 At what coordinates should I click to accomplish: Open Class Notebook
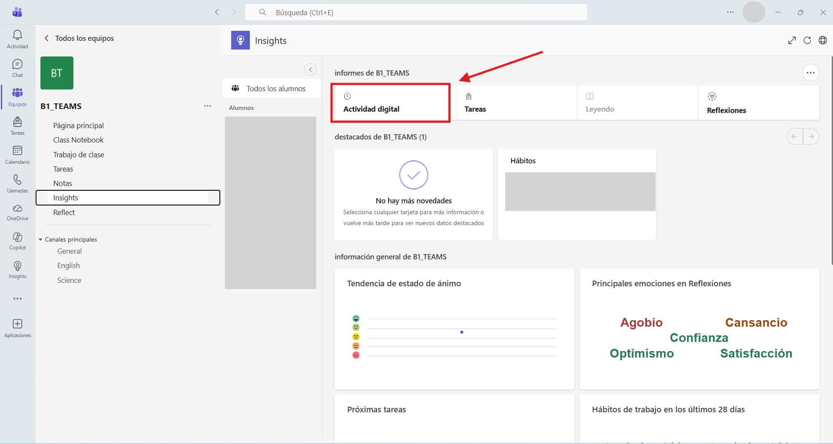pos(78,140)
